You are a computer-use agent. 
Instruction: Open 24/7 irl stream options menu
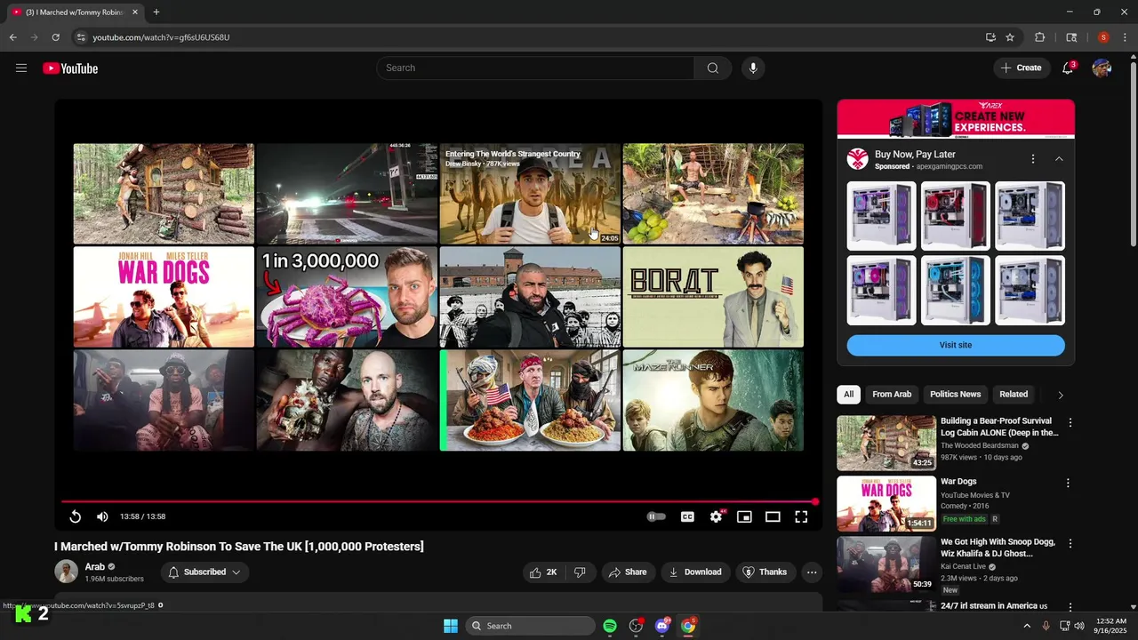pyautogui.click(x=1070, y=608)
